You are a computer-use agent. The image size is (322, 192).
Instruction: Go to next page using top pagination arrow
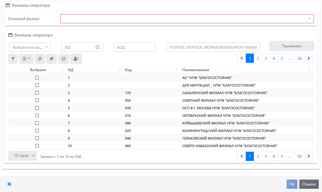[309, 58]
